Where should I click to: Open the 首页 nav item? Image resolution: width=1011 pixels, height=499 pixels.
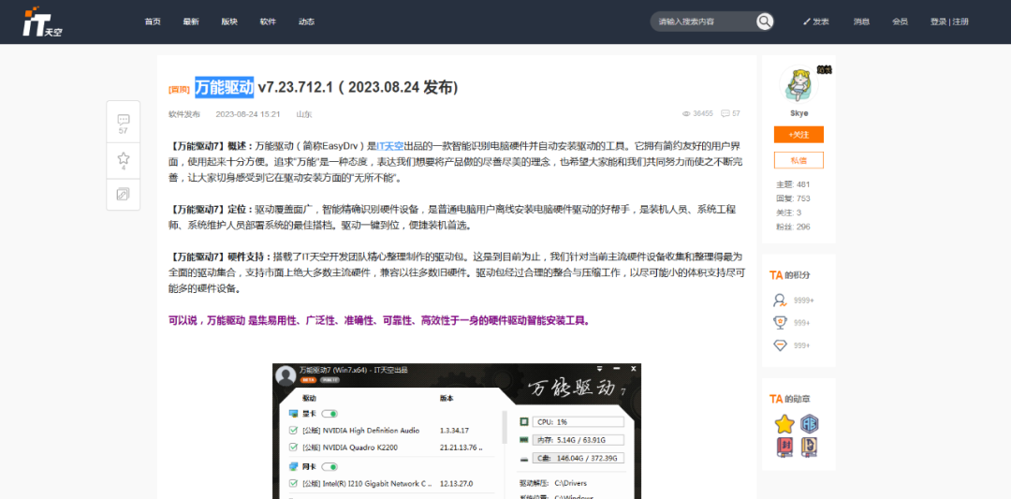pyautogui.click(x=153, y=22)
